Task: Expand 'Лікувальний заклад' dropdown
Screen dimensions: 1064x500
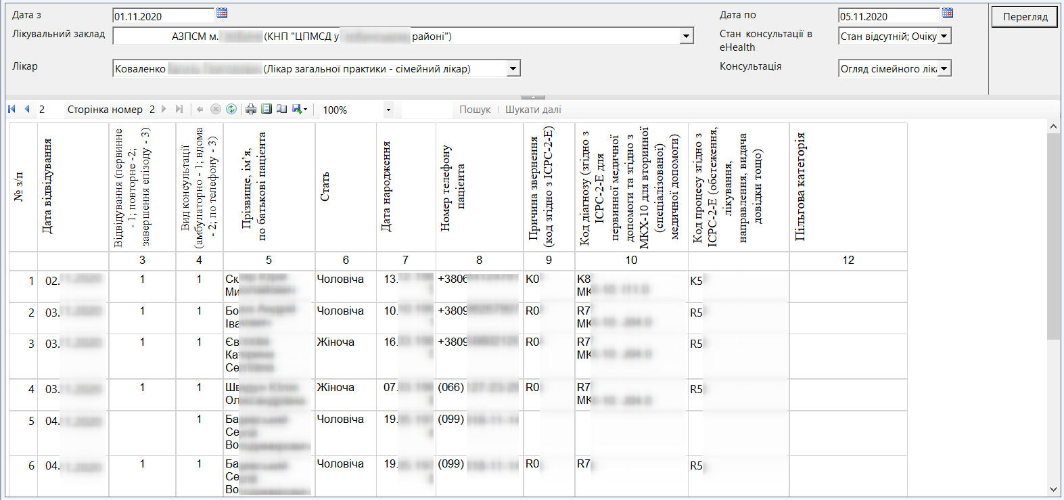Action: (687, 36)
